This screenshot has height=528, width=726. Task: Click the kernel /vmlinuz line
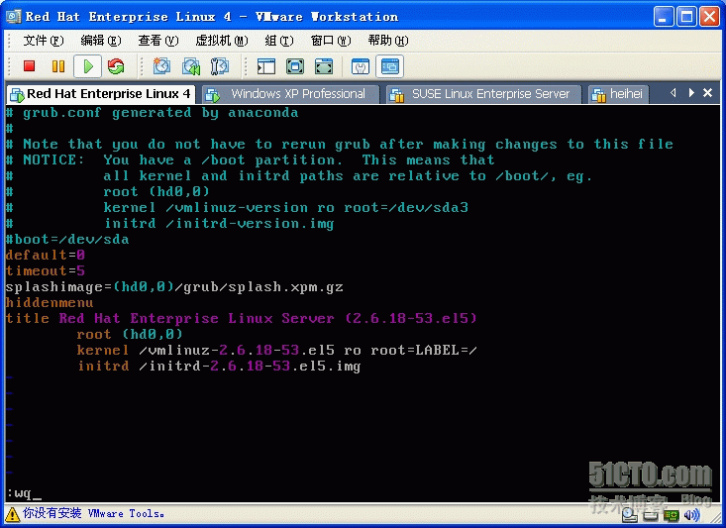(x=277, y=350)
